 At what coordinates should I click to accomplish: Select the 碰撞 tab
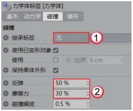click(53, 16)
